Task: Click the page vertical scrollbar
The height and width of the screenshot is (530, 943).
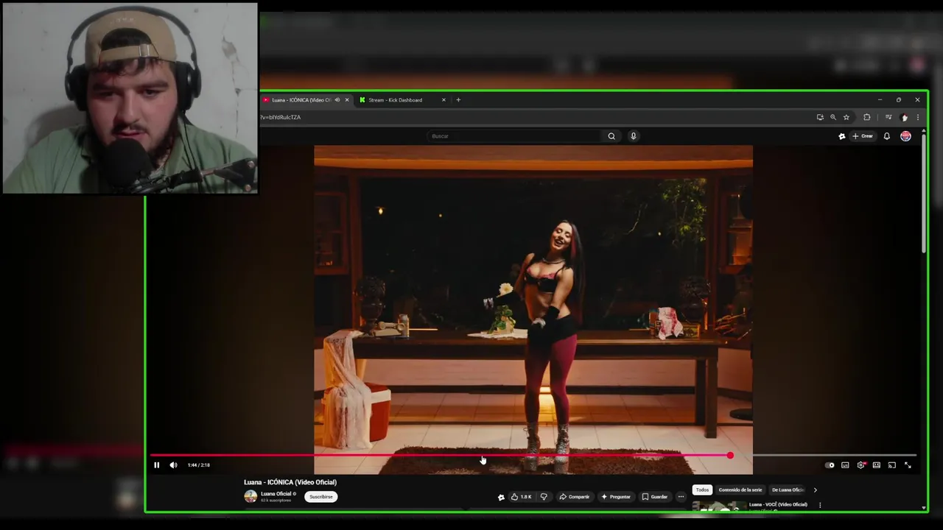Action: pyautogui.click(x=924, y=193)
